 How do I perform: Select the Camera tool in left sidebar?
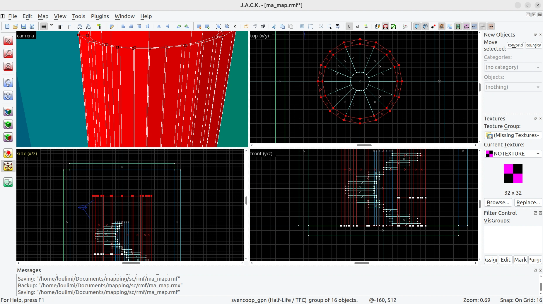click(x=8, y=66)
